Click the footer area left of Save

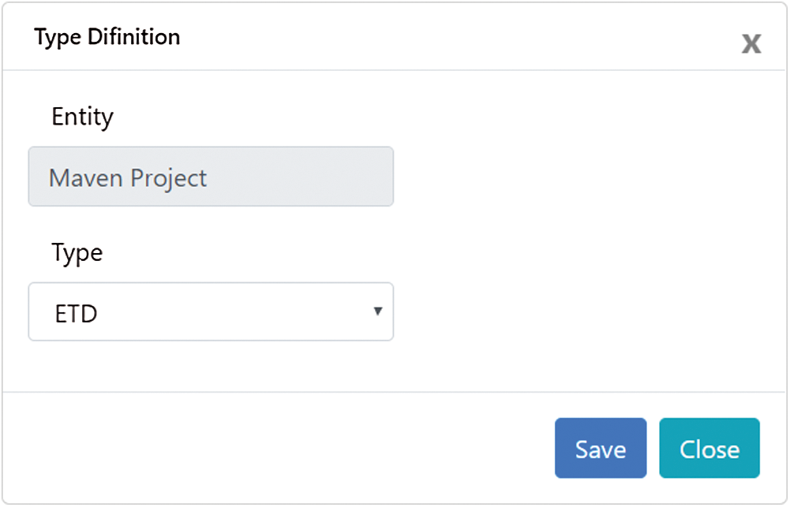click(276, 448)
